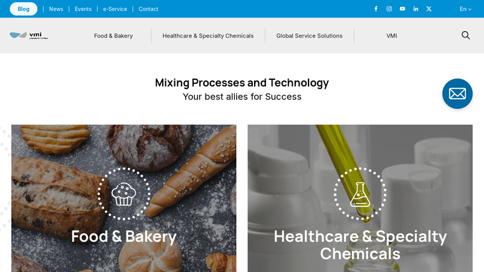Click the floating envelope contact button
The width and height of the screenshot is (484, 272).
tap(457, 94)
